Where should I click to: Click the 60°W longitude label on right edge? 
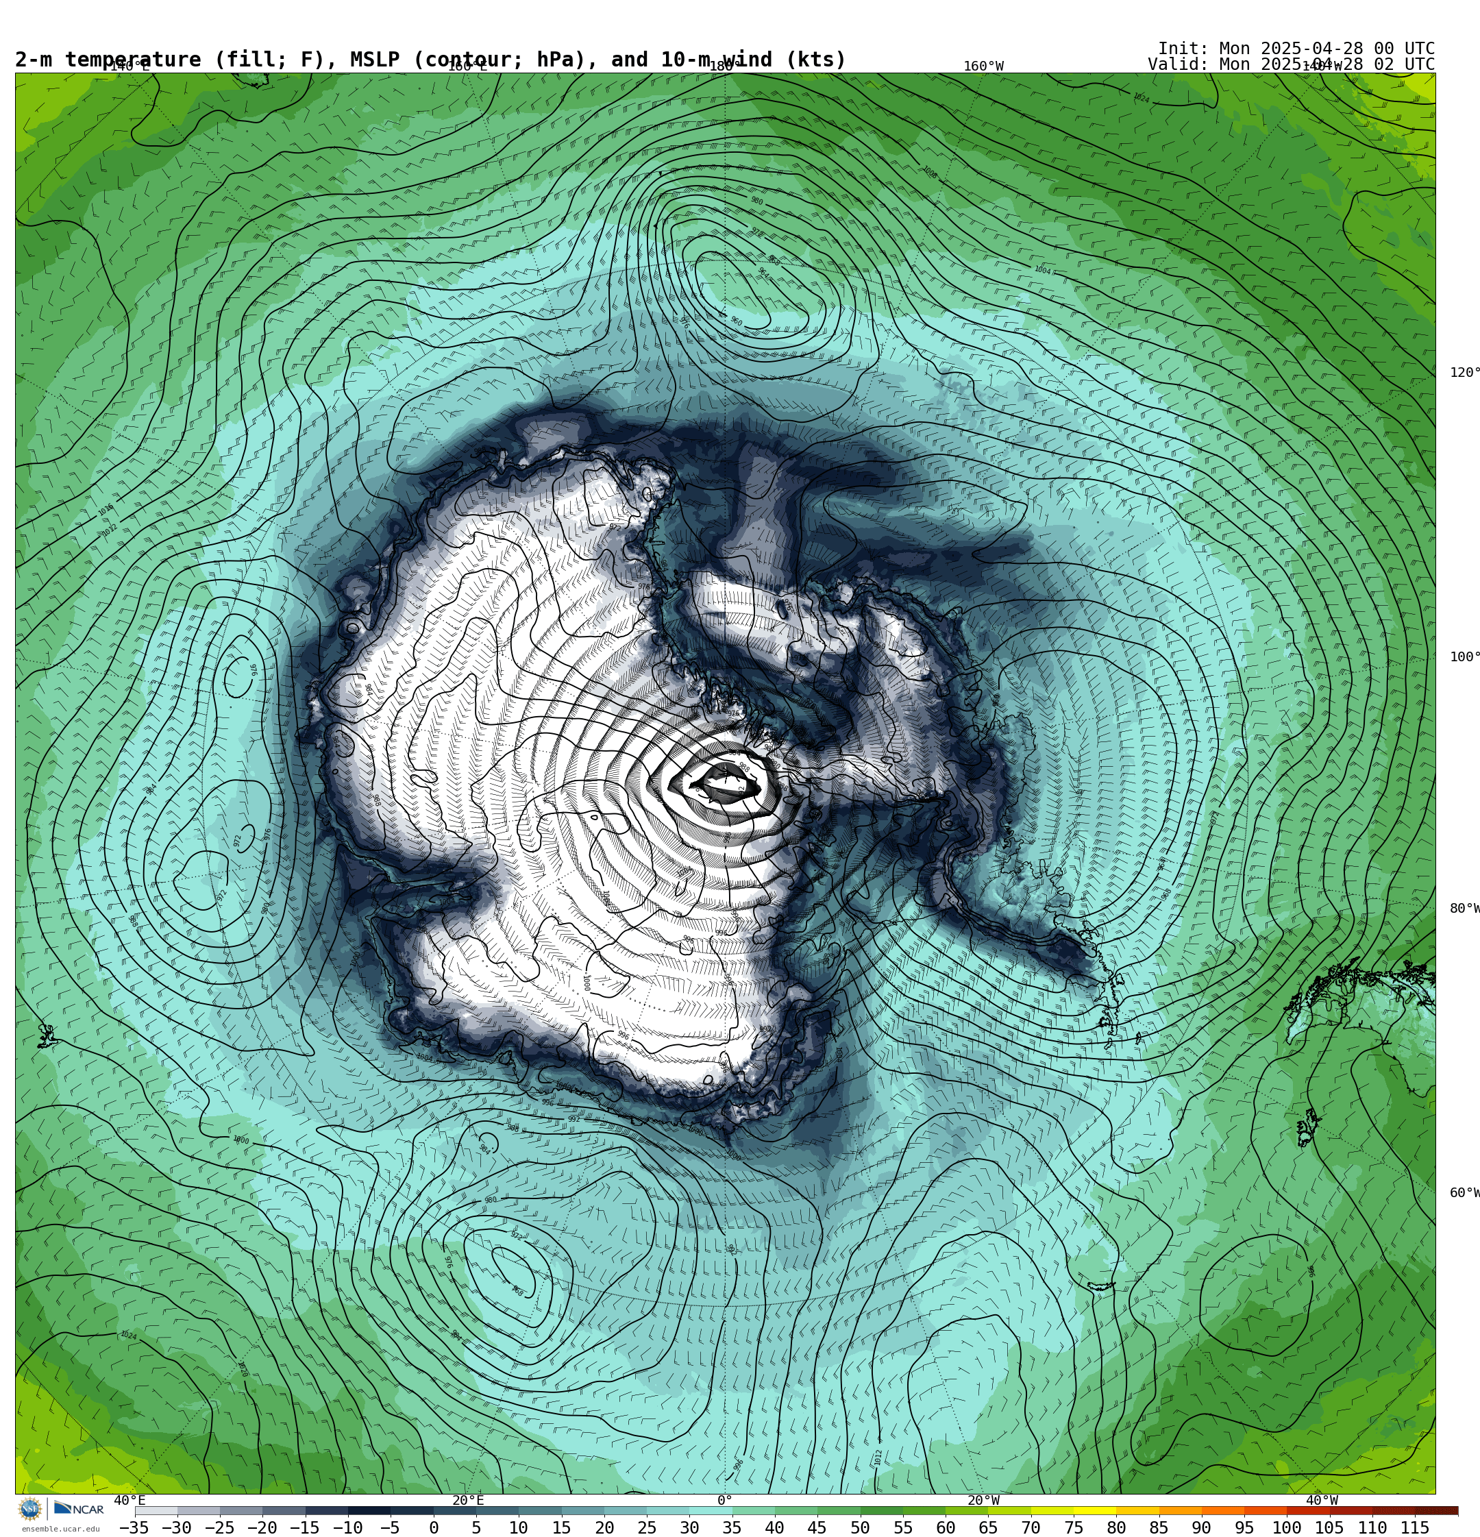(x=1464, y=1193)
